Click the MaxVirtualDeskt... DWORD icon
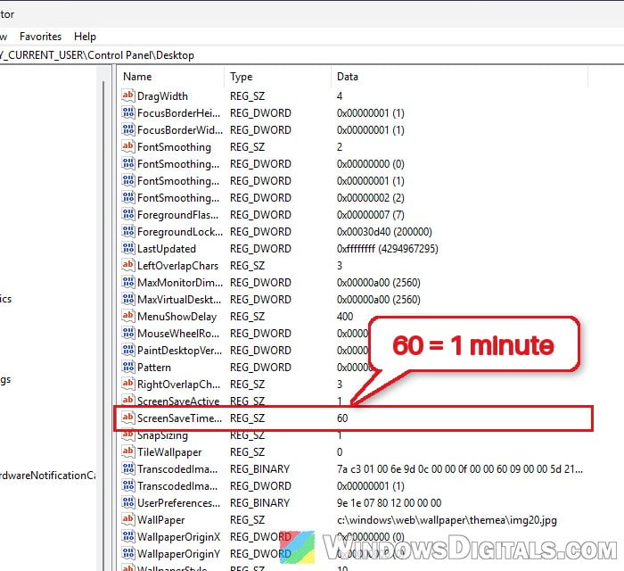Screen dimensions: 624x571 click(x=127, y=299)
